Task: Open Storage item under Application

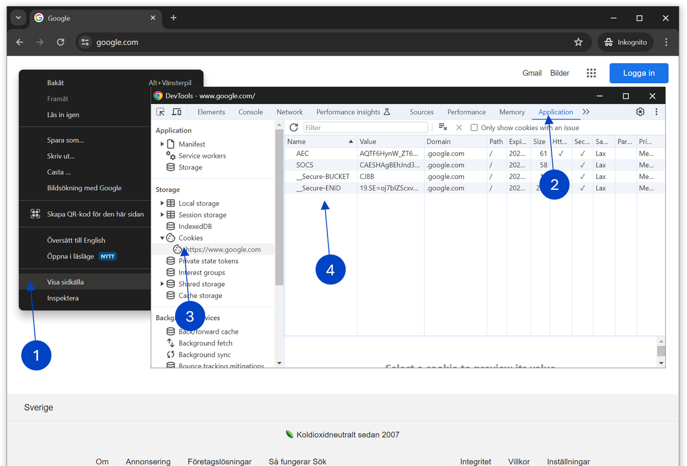Action: pyautogui.click(x=190, y=167)
